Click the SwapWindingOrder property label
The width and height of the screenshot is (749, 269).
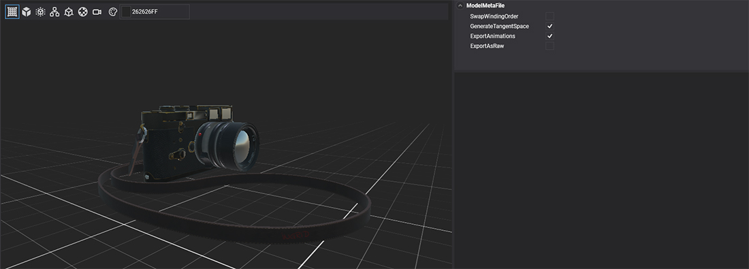point(494,16)
